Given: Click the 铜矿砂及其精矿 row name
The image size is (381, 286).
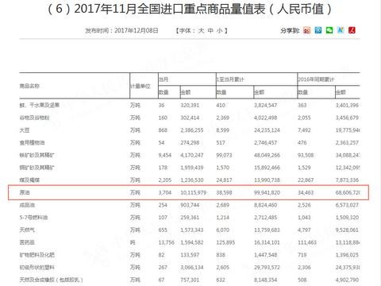Looking at the screenshot, I should pyautogui.click(x=37, y=168).
